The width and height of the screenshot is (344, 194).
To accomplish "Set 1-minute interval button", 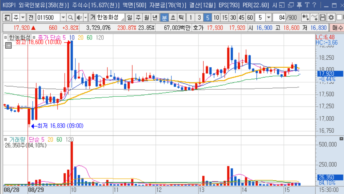I will click(191, 18).
